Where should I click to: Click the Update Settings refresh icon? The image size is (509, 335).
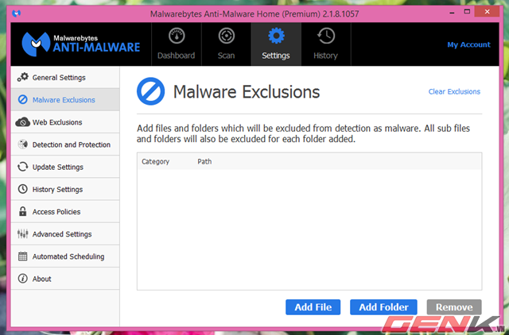pyautogui.click(x=23, y=167)
